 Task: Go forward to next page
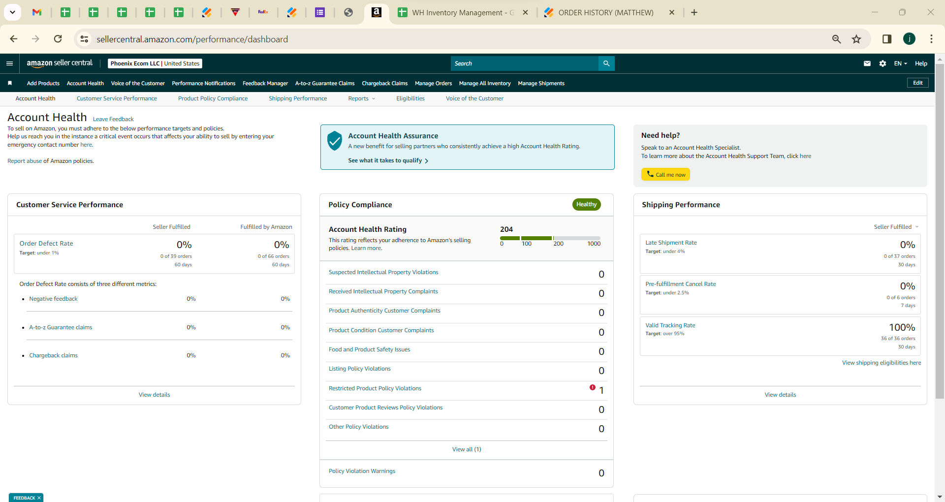click(35, 39)
